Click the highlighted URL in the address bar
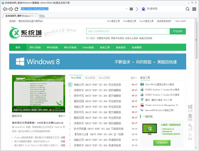 [x=34, y=9]
